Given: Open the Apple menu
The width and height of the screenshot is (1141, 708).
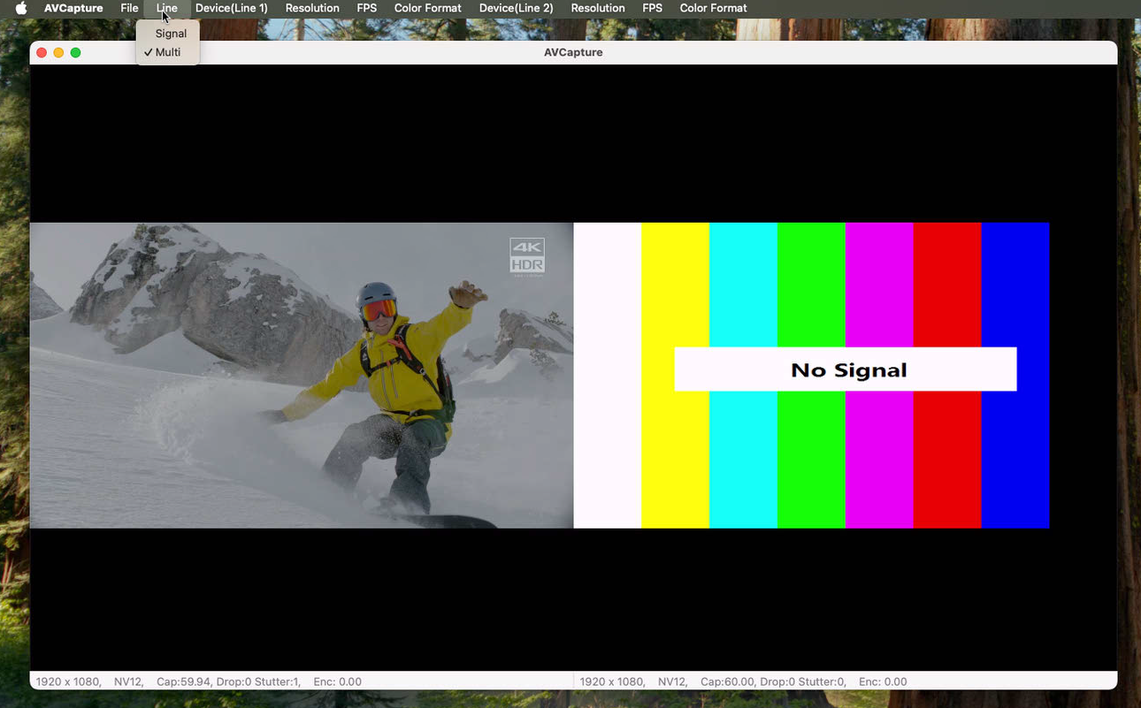Looking at the screenshot, I should [x=21, y=8].
